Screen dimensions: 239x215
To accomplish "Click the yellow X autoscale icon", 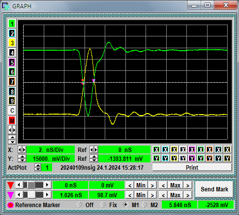I will click(174, 150).
